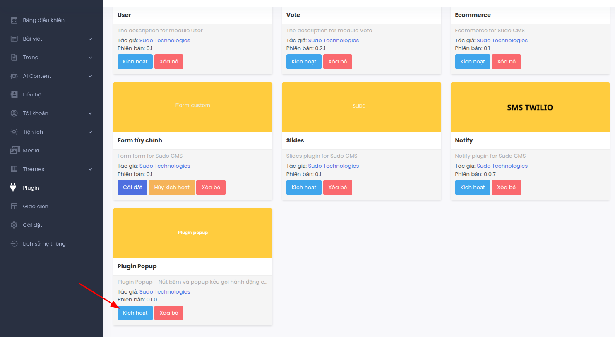
Task: Open the Tiện ích sidebar menu
Action: coord(52,132)
